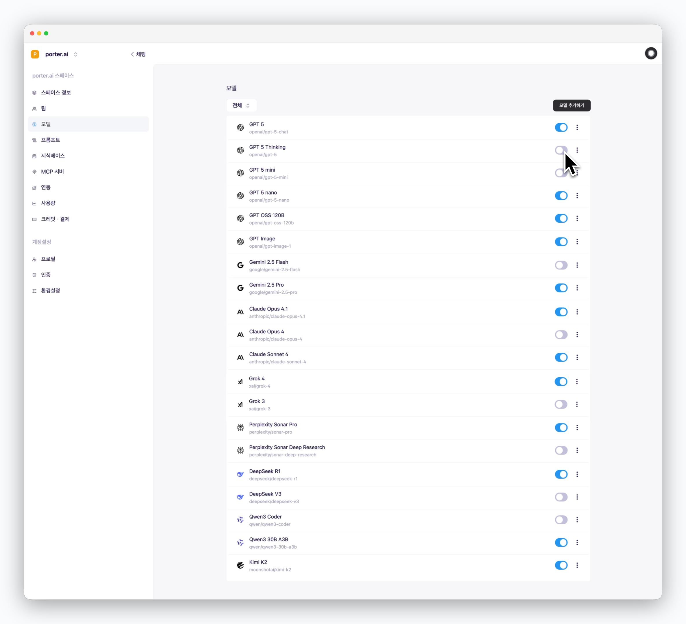Open the user avatar in top right
The image size is (686, 624).
[651, 53]
